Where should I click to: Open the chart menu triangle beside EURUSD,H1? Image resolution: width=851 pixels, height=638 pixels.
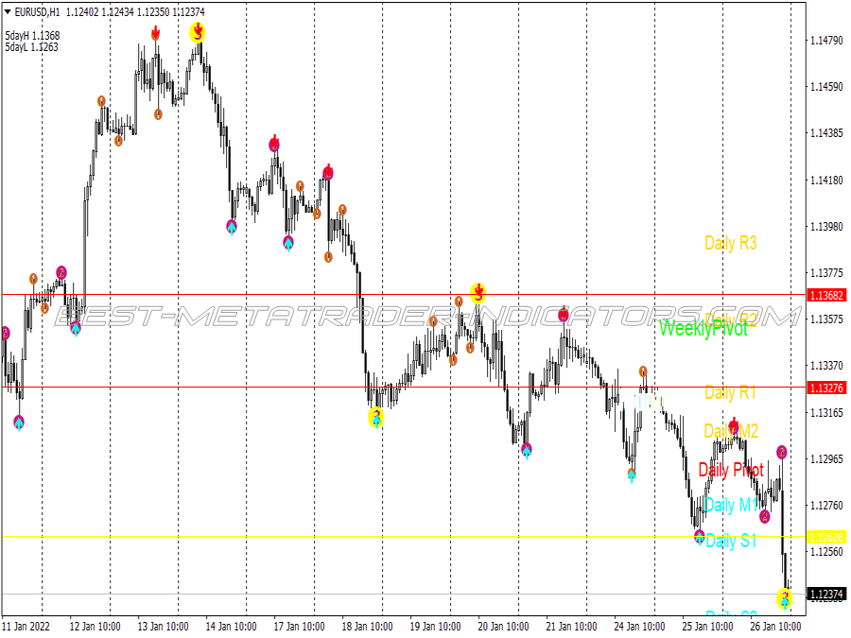[x=9, y=11]
